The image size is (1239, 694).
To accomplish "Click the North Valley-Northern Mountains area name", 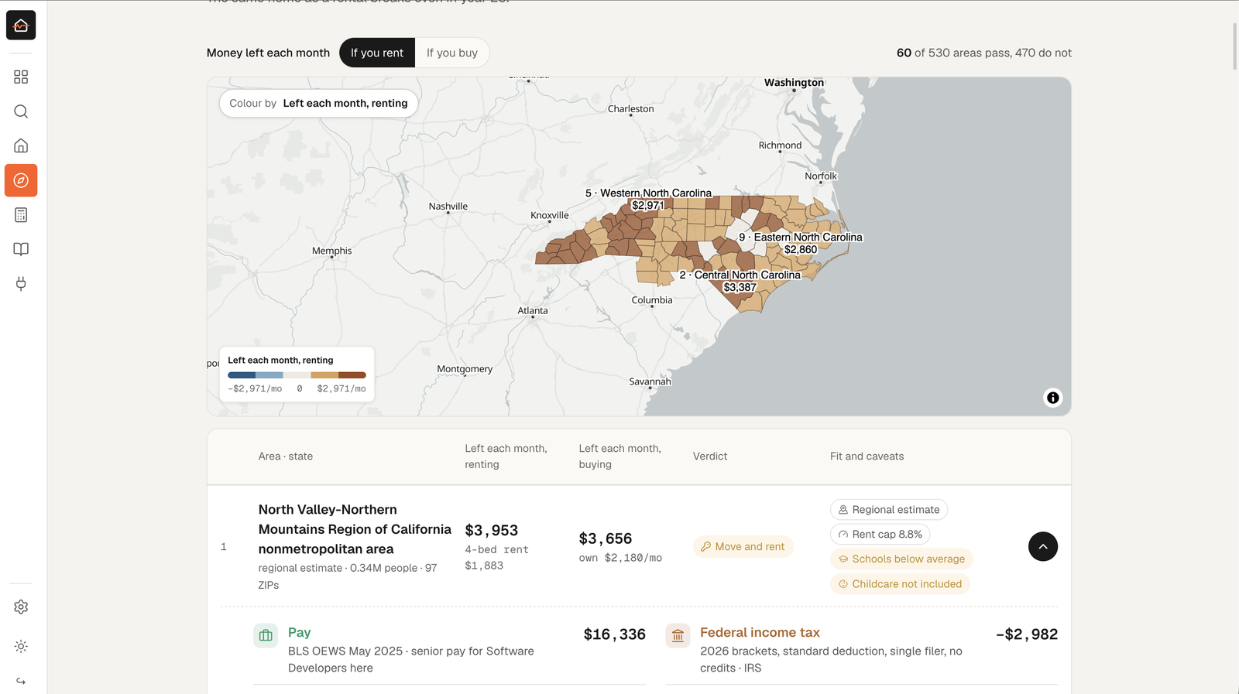I will point(355,529).
